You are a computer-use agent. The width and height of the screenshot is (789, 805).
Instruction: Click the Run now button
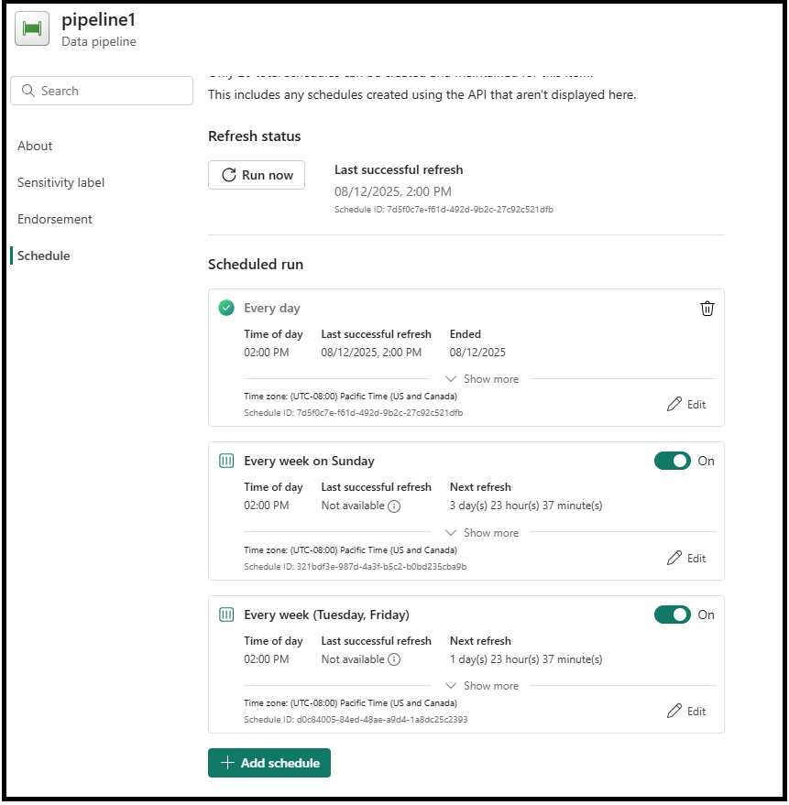[x=257, y=175]
